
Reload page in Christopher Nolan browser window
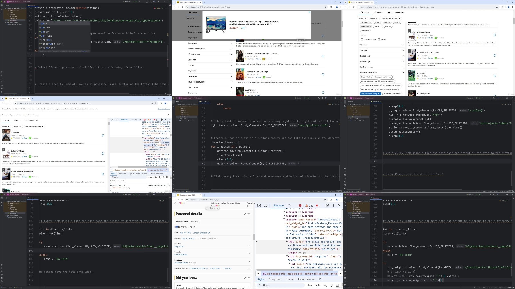coord(182,200)
